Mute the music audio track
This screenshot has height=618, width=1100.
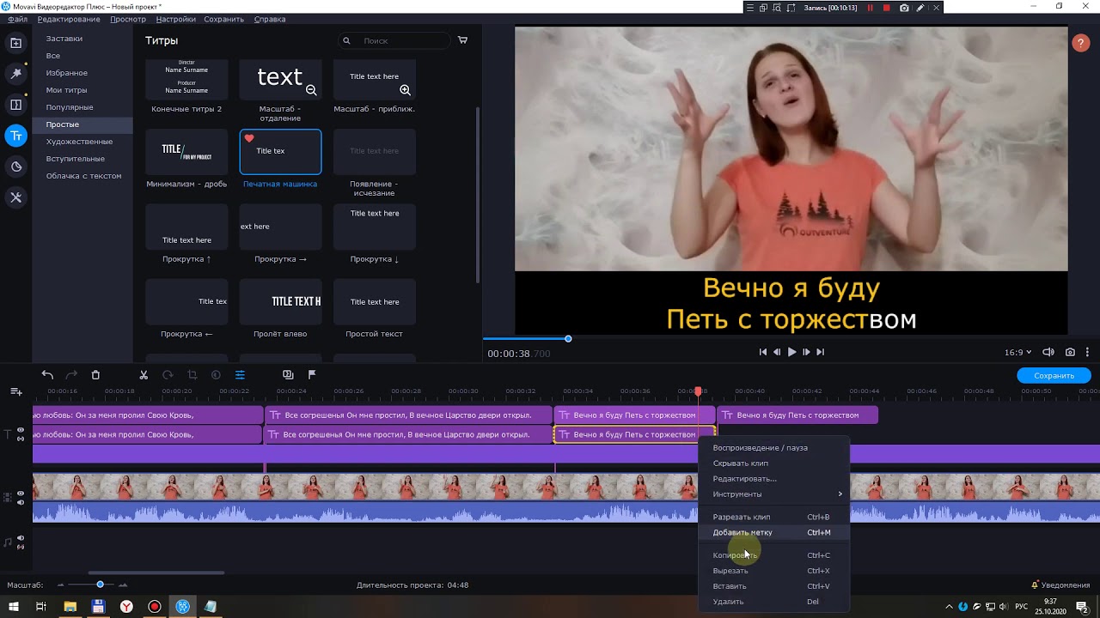click(x=21, y=538)
